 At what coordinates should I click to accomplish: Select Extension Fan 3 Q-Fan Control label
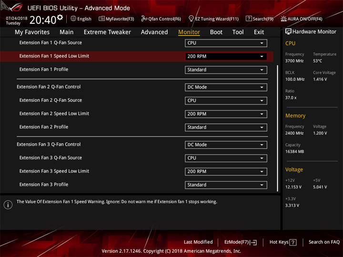pyautogui.click(x=49, y=144)
